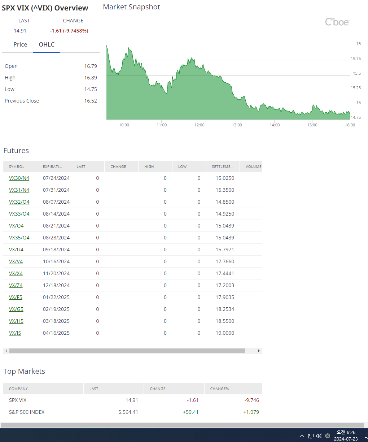This screenshot has width=368, height=442.
Task: Click the 5,564.41 S&P 500 last price
Action: click(x=128, y=412)
